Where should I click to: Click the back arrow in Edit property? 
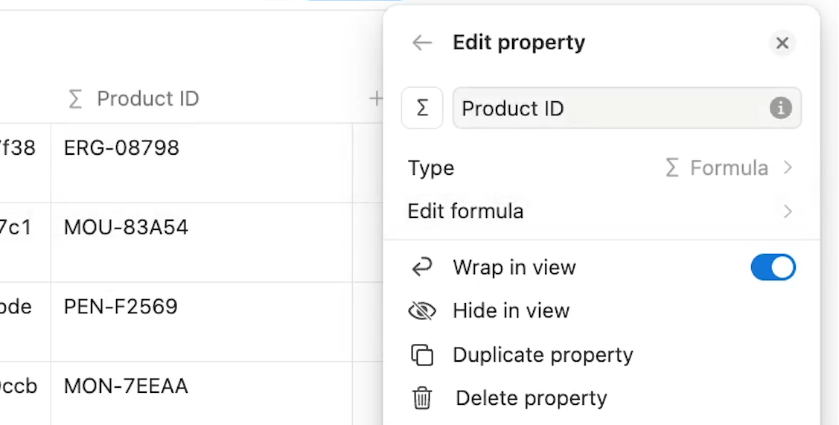tap(421, 42)
